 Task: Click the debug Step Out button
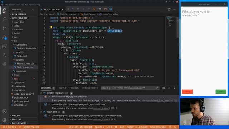point(89,9)
